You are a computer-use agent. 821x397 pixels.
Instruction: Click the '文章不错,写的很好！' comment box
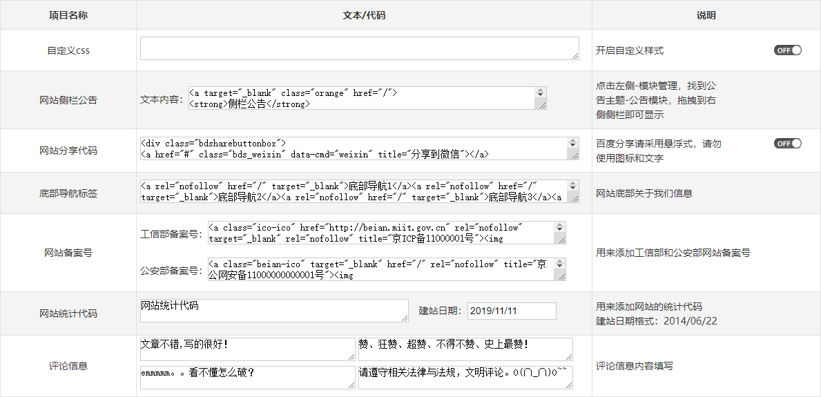point(247,349)
